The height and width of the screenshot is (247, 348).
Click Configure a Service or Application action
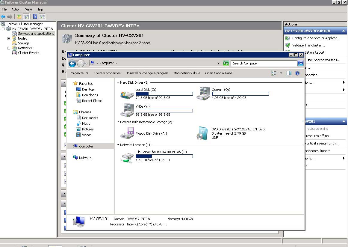click(316, 38)
